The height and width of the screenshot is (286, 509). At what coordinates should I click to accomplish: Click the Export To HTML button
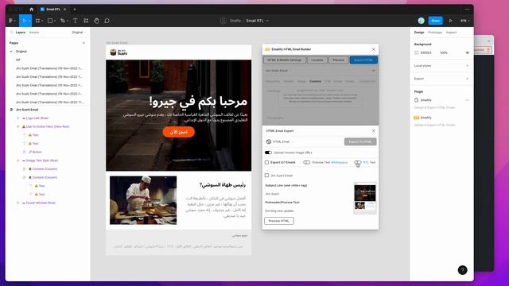click(x=360, y=141)
